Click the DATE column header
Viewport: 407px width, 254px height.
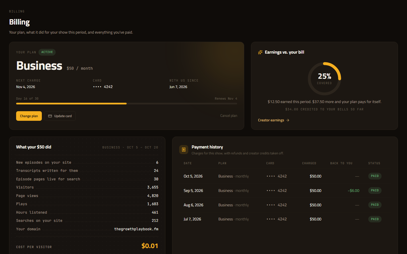(x=188, y=163)
